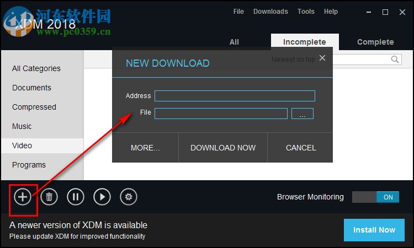Switch to the Complete tab
The image size is (414, 248).
pyautogui.click(x=375, y=42)
